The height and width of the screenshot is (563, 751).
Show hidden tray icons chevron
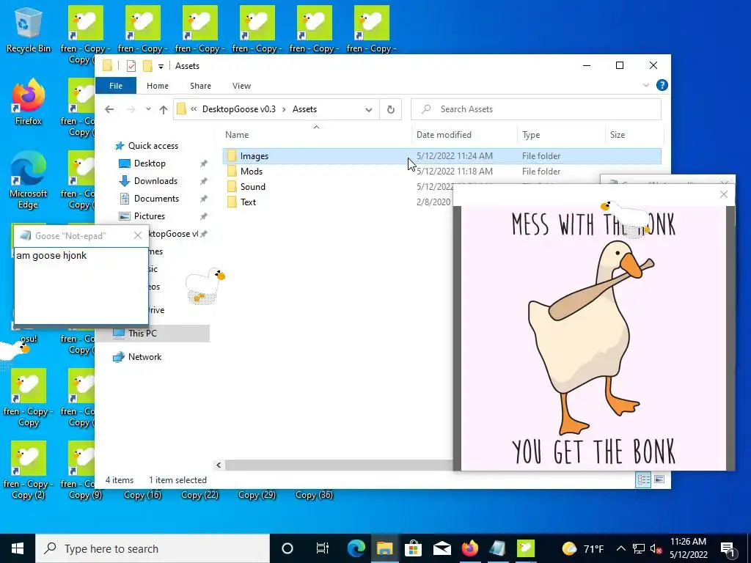[x=620, y=548]
